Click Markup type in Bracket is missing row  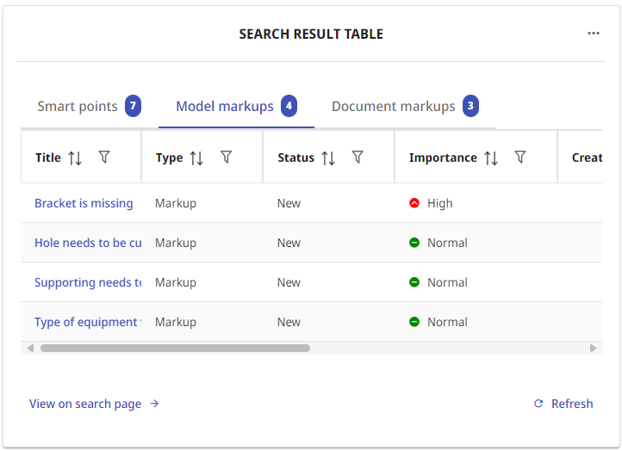[x=176, y=203]
